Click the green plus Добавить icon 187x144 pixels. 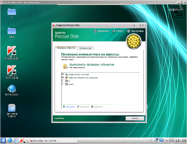[x=64, y=107]
